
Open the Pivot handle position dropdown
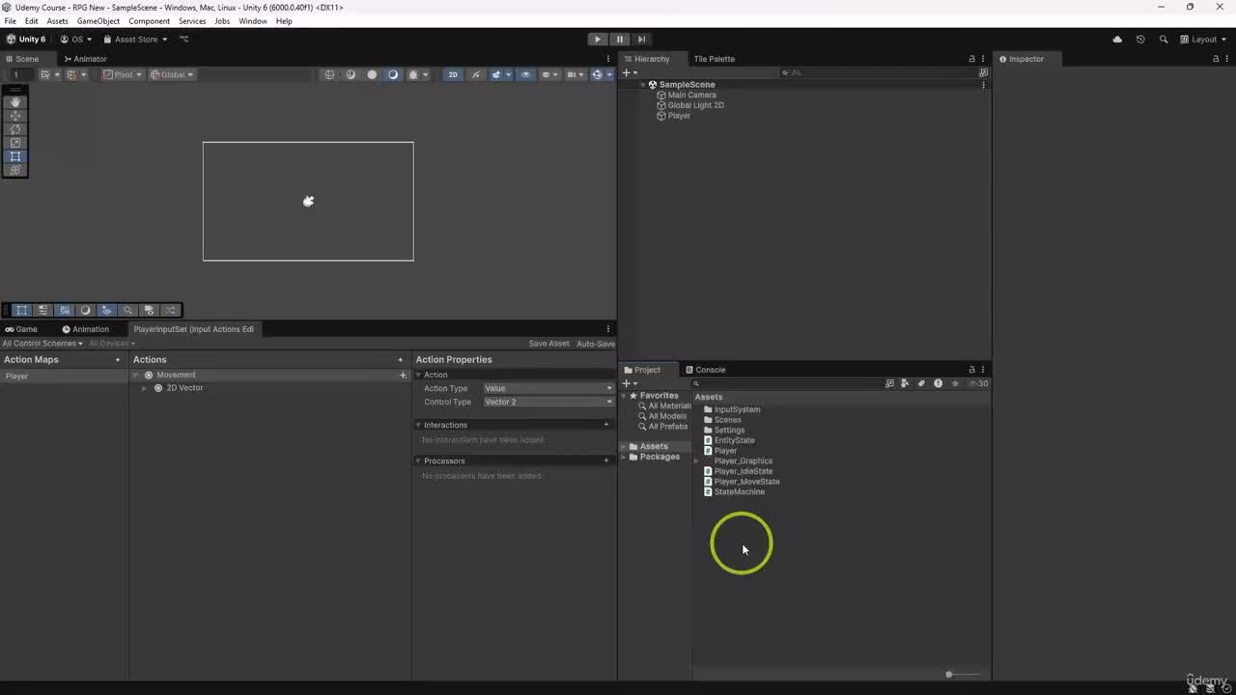(x=123, y=74)
